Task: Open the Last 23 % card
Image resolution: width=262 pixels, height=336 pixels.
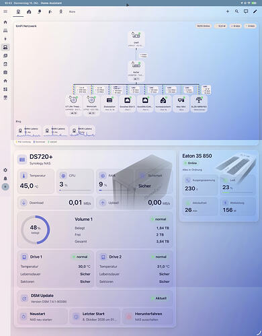Action: tap(238, 185)
